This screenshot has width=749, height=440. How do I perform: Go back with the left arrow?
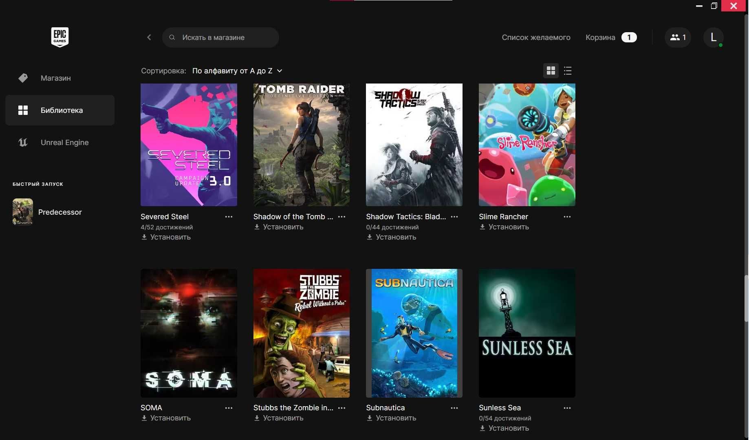pos(149,37)
